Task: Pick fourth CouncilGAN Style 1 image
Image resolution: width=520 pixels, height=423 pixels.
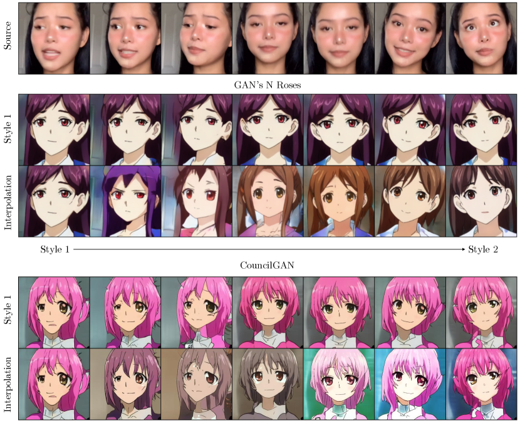Action: (268, 312)
